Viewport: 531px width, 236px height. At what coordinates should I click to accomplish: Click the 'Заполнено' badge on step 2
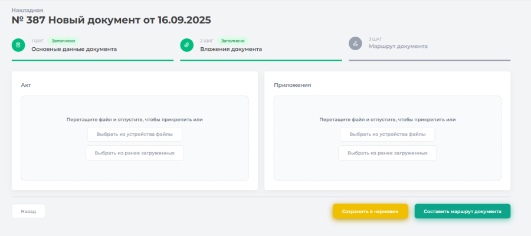point(232,41)
